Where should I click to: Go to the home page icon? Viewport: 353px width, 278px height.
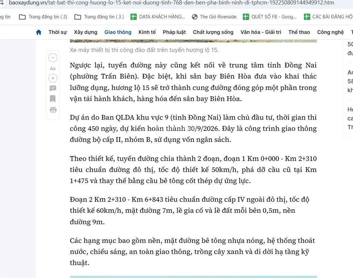[x=39, y=32]
